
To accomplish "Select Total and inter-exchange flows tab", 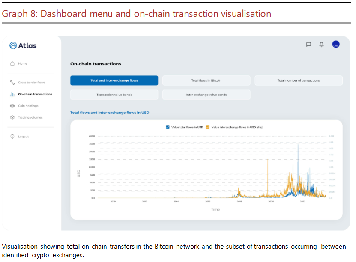I will point(114,80).
